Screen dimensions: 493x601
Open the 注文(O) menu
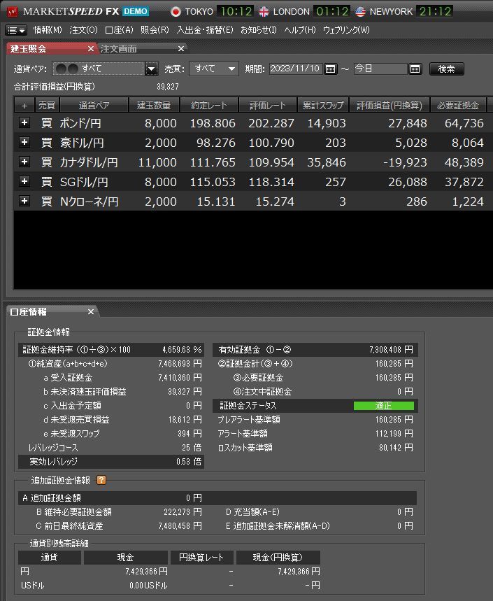click(x=83, y=30)
